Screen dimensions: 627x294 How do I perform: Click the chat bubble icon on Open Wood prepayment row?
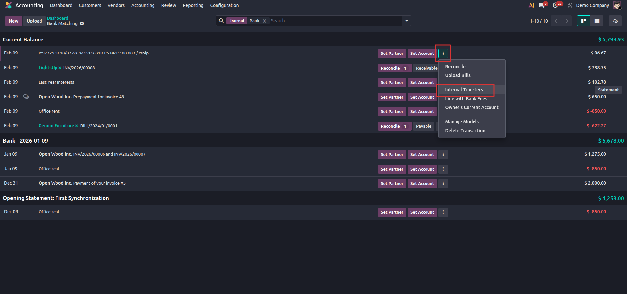coord(26,97)
